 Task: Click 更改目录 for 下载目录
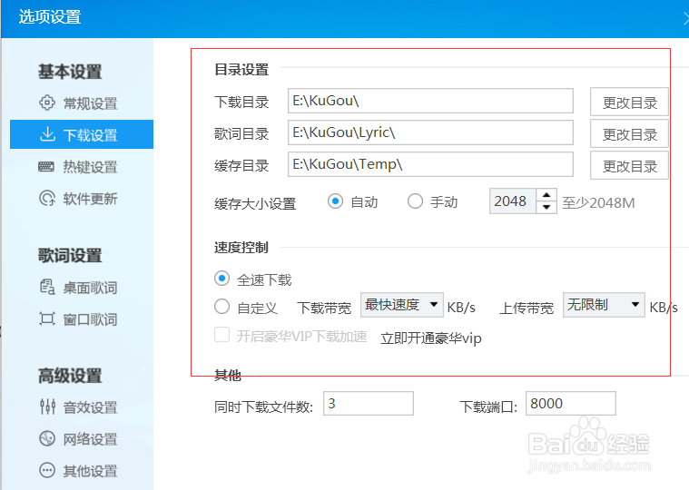pyautogui.click(x=629, y=102)
